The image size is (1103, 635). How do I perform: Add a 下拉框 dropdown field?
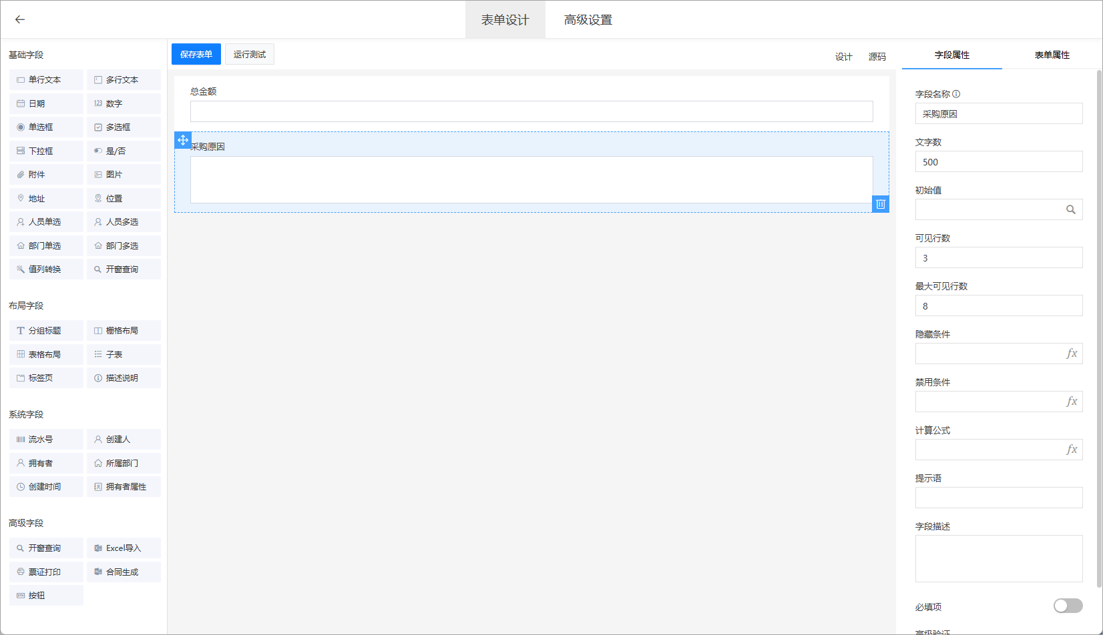click(46, 151)
